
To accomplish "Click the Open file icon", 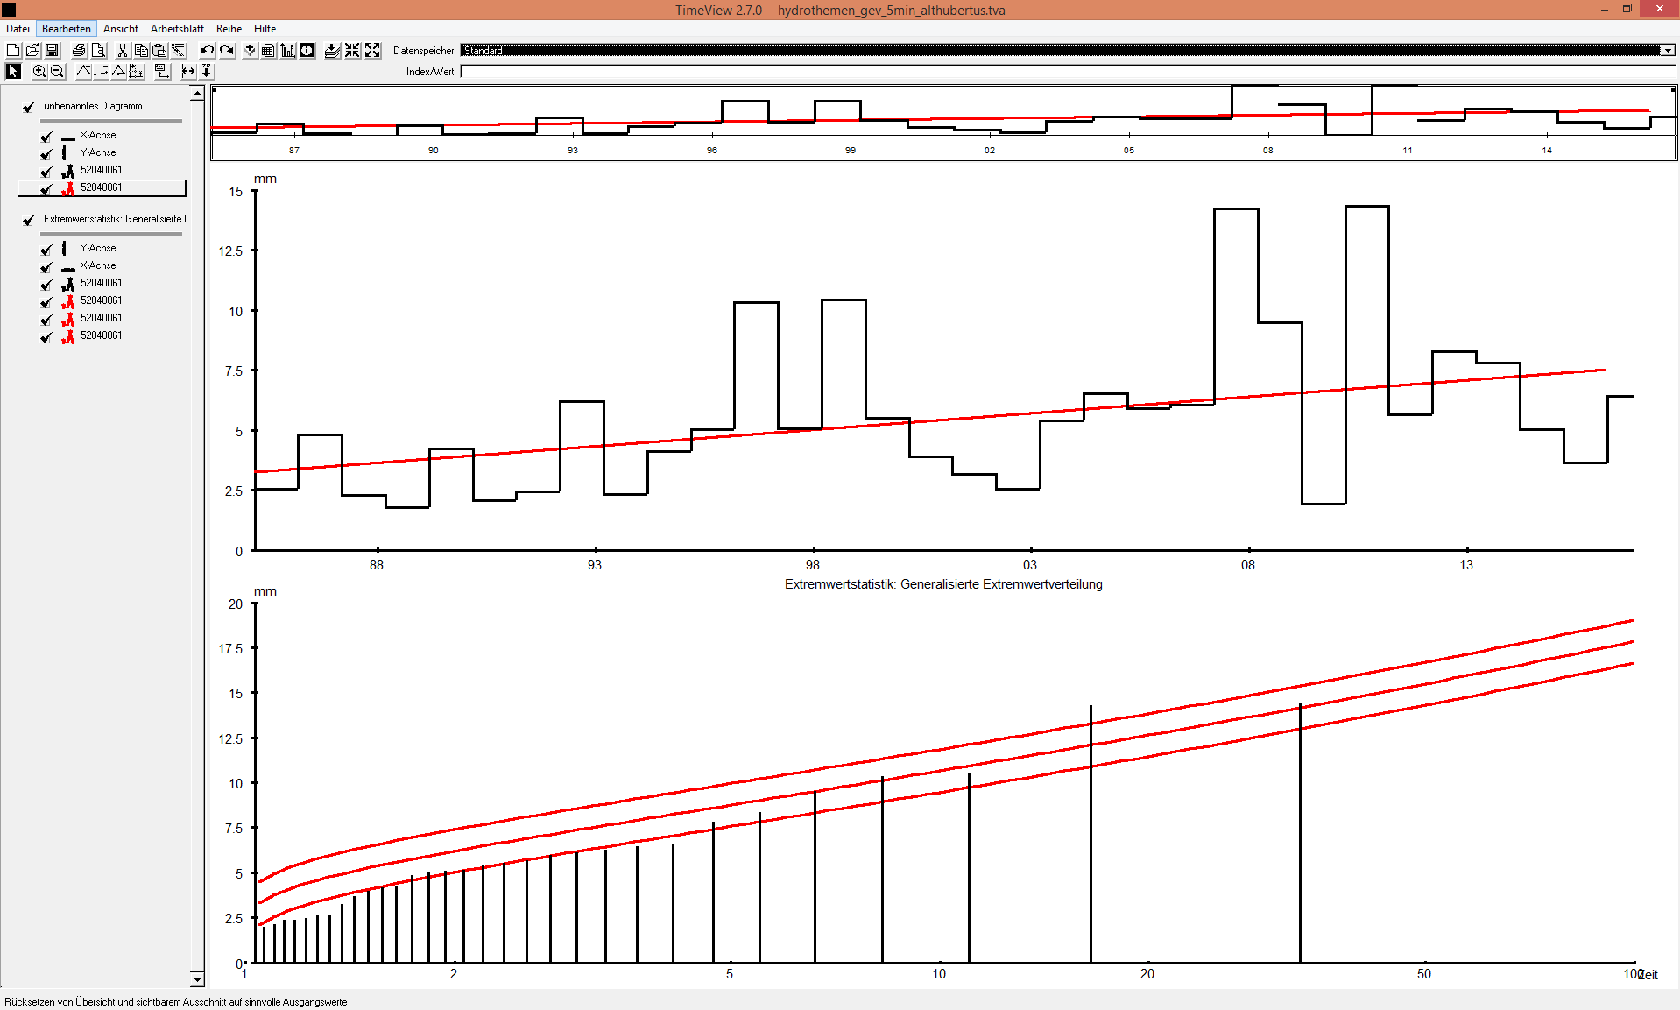I will point(32,51).
